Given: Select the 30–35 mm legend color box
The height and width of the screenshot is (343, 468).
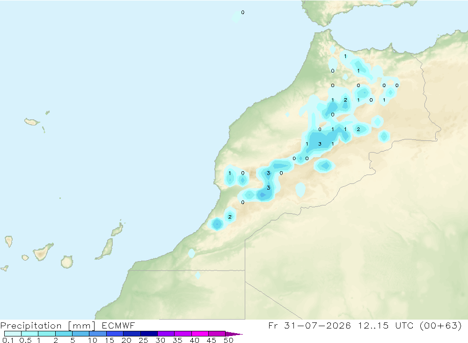Looking at the screenshot, I should coord(166,334).
